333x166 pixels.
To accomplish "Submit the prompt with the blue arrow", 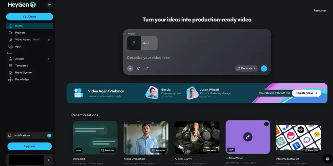I will click(264, 68).
